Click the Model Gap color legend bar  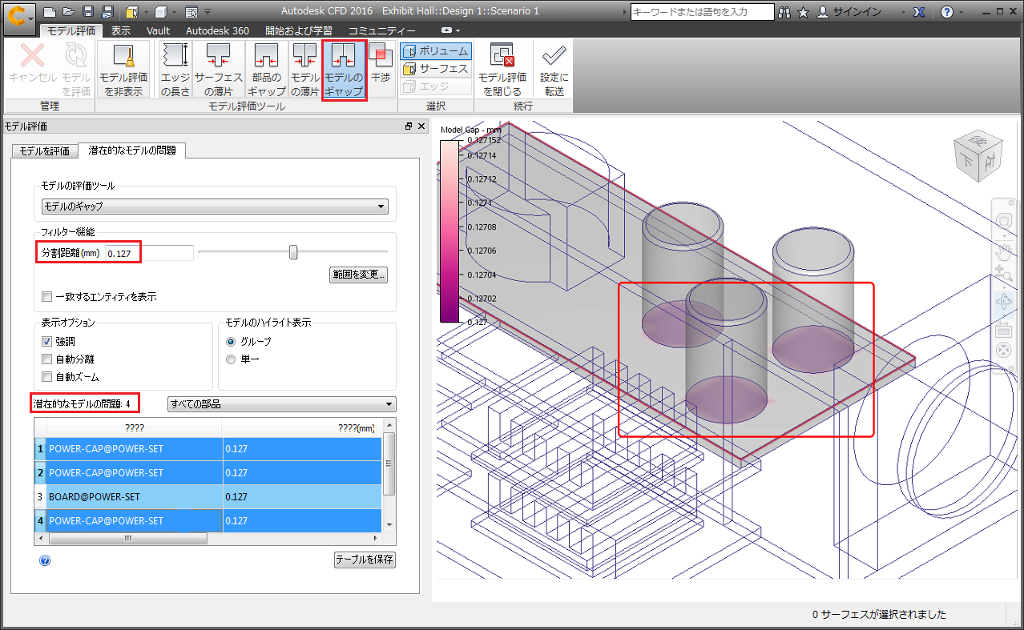click(450, 231)
